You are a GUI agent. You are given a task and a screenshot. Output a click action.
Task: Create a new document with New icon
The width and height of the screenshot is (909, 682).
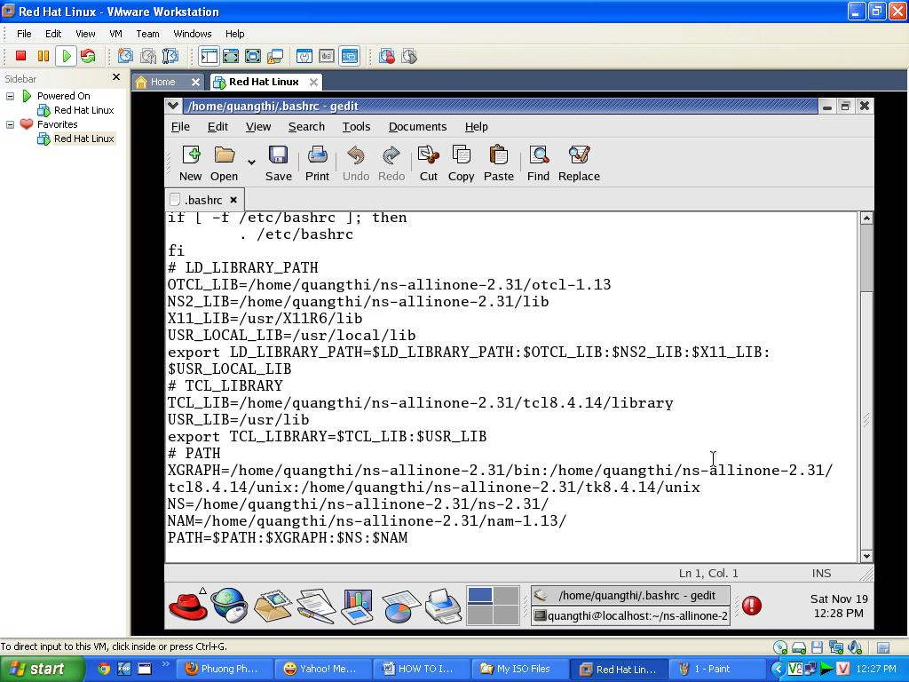click(x=191, y=156)
